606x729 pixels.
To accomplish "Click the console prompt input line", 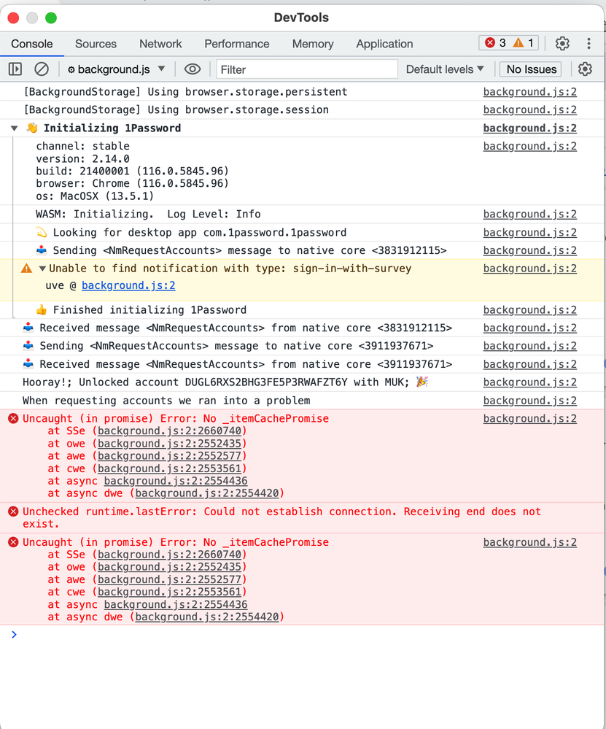I will [302, 635].
